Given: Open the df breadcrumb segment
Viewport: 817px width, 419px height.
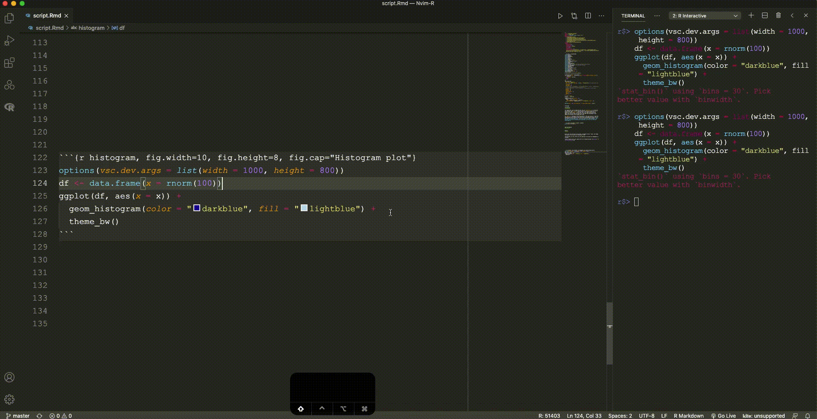Looking at the screenshot, I should 122,28.
